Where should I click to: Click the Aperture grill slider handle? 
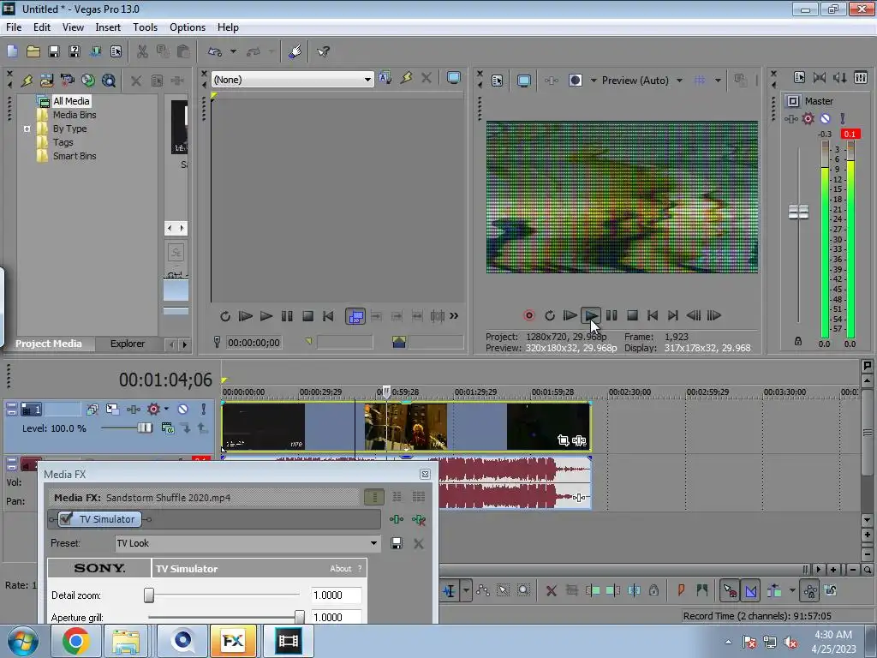[300, 617]
